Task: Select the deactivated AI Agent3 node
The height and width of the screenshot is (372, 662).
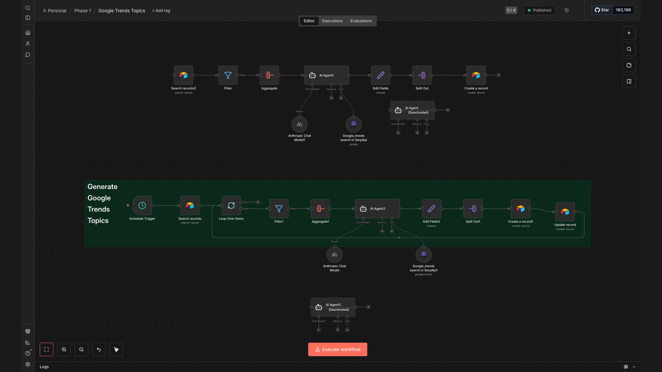Action: 333,307
